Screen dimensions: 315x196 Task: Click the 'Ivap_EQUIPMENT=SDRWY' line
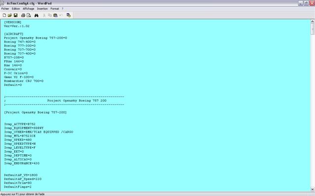tap(24, 128)
